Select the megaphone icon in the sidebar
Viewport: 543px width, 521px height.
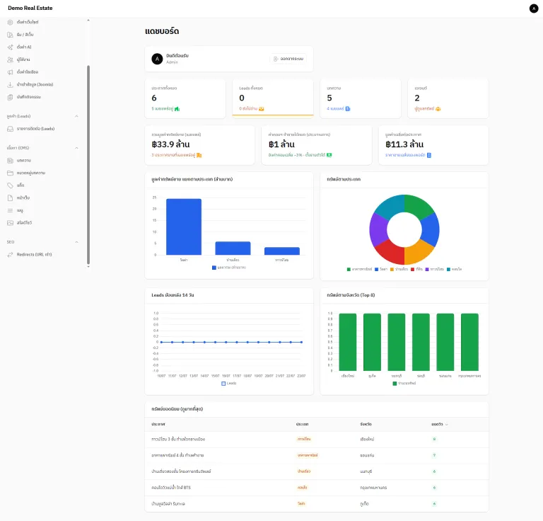pos(10,72)
